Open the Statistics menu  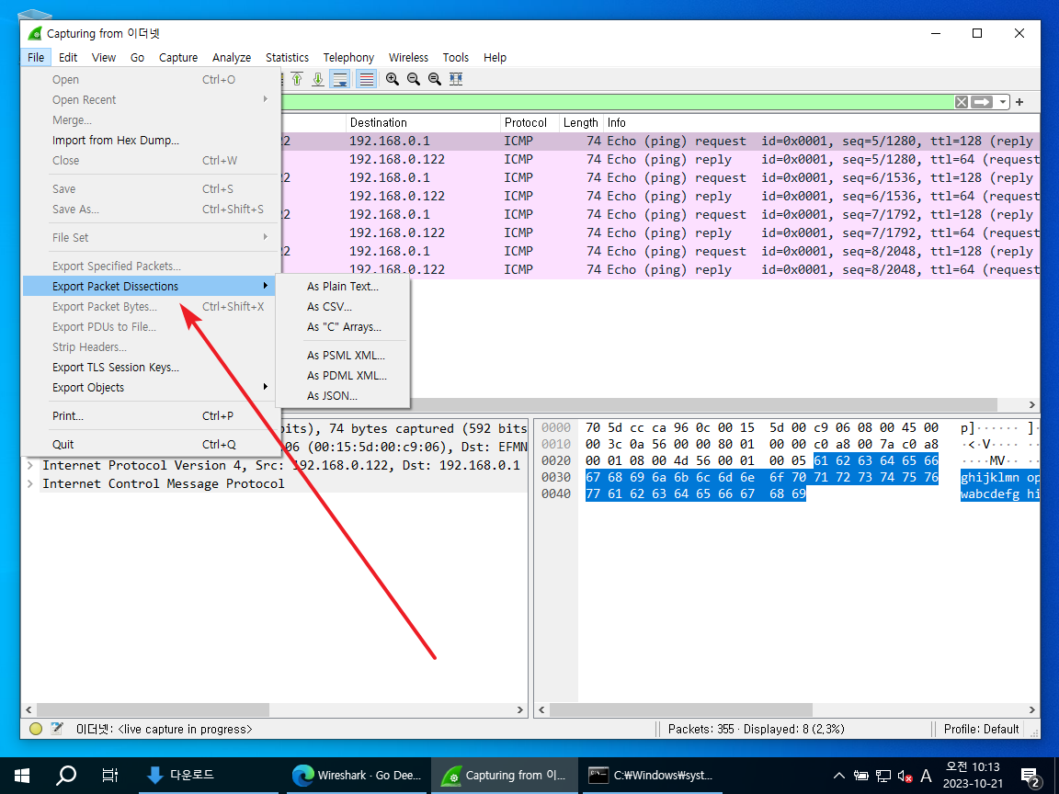pos(287,57)
